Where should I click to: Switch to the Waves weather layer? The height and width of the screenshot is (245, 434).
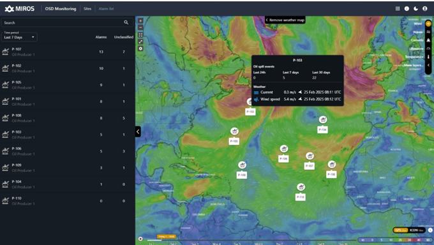428,32
